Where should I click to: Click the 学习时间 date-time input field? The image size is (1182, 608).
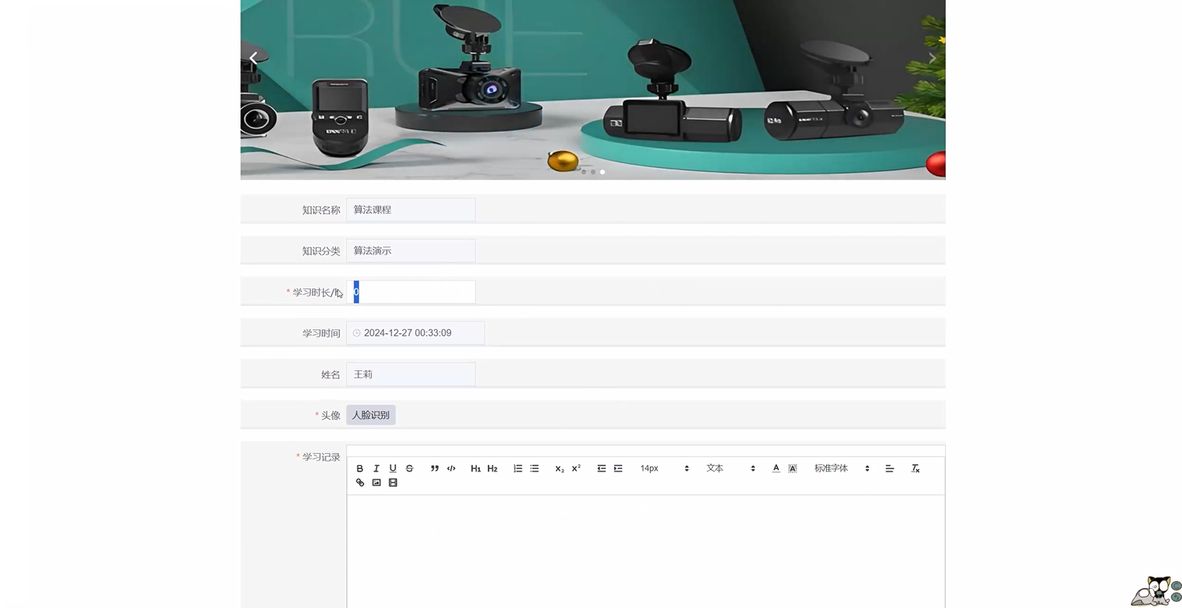[x=415, y=332]
